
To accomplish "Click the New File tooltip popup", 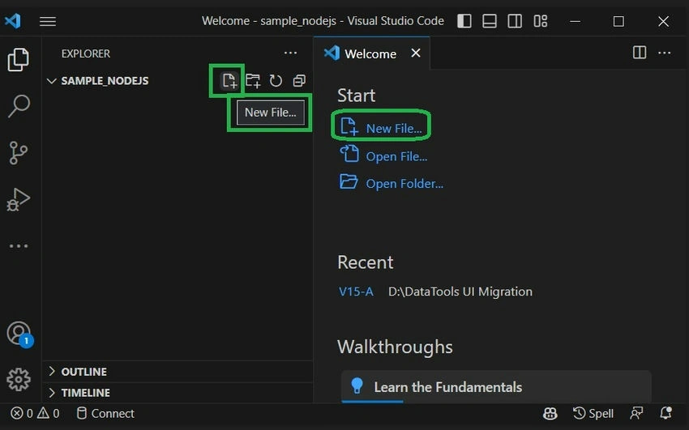I will click(x=270, y=113).
